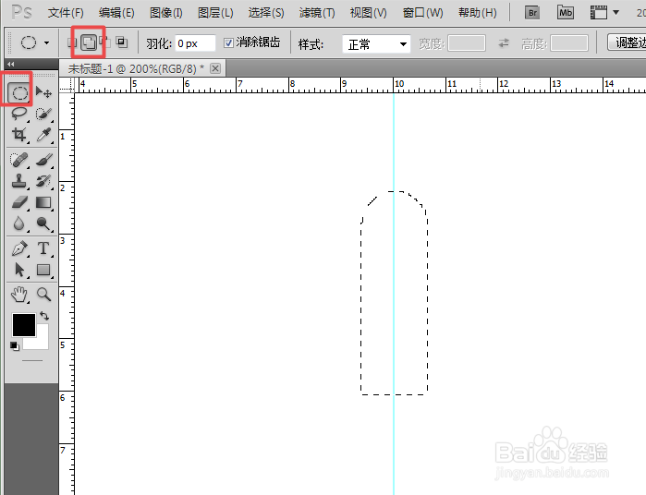
Task: Select the Brush tool
Action: pyautogui.click(x=43, y=160)
